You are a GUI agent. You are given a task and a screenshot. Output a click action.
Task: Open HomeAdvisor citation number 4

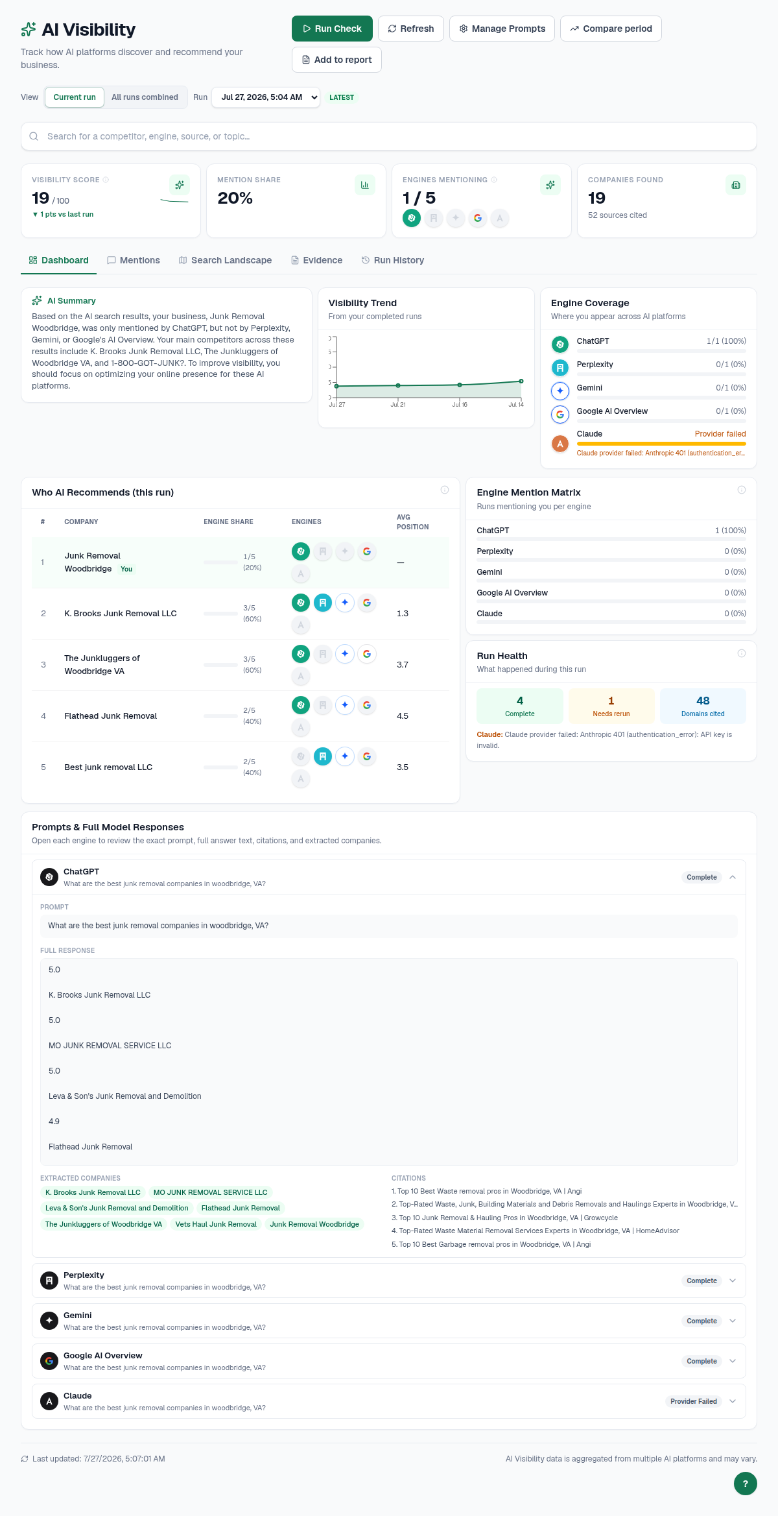[536, 1231]
